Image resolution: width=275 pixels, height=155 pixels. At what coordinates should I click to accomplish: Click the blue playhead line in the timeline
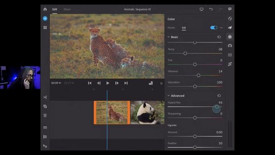point(107,120)
